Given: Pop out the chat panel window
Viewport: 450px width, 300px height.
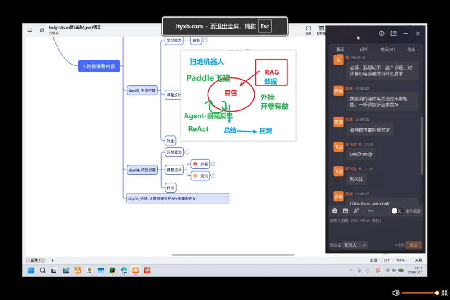Looking at the screenshot, I should point(393,34).
